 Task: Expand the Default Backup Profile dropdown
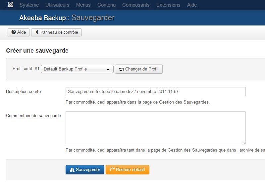point(77,69)
